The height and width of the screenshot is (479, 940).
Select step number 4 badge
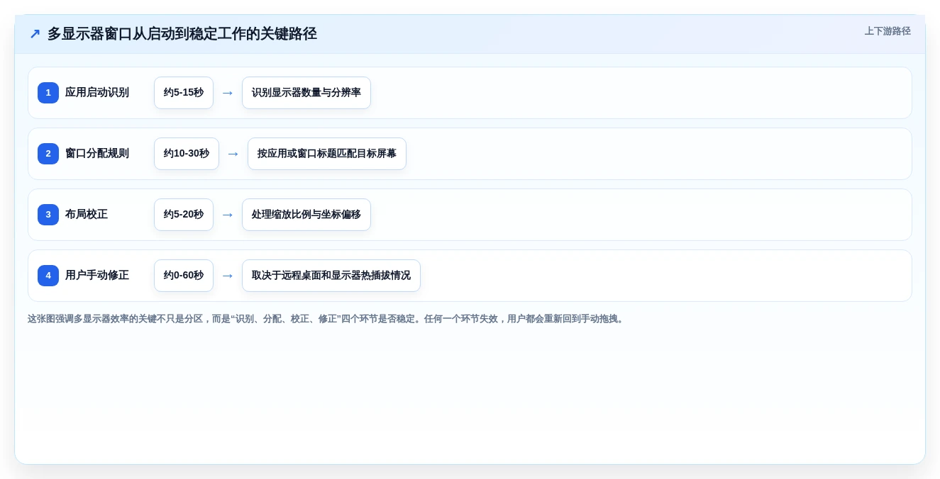click(x=48, y=276)
